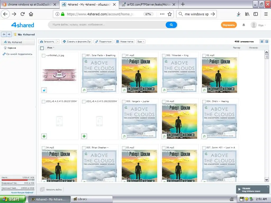Viewport: 271px width, 203px height.
Task: Click the Iliya user avatar
Action: point(254,25)
